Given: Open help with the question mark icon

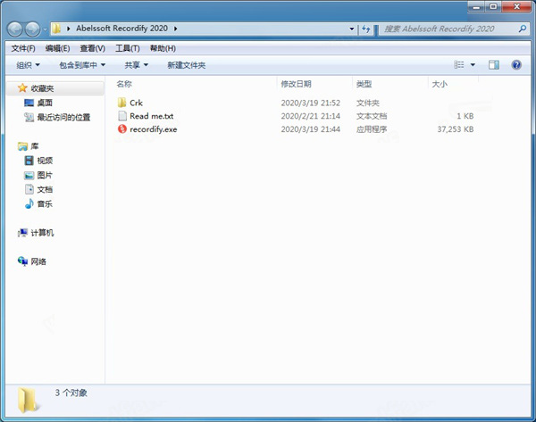Looking at the screenshot, I should tap(516, 64).
